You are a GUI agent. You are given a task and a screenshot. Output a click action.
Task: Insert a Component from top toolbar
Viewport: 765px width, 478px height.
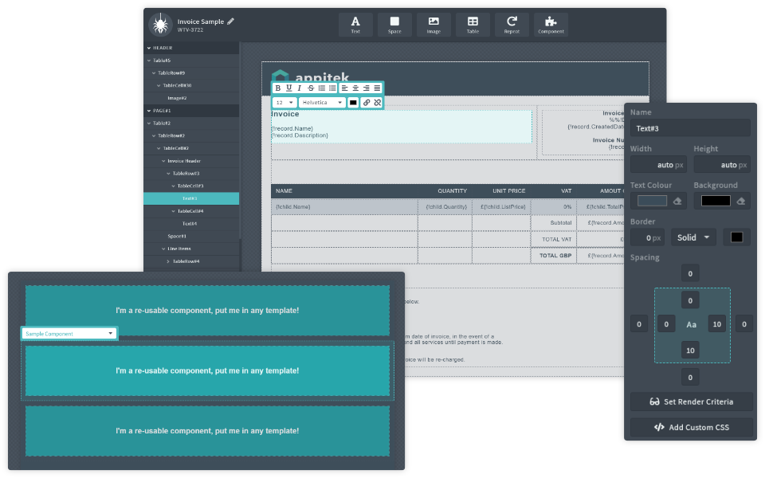tap(551, 25)
